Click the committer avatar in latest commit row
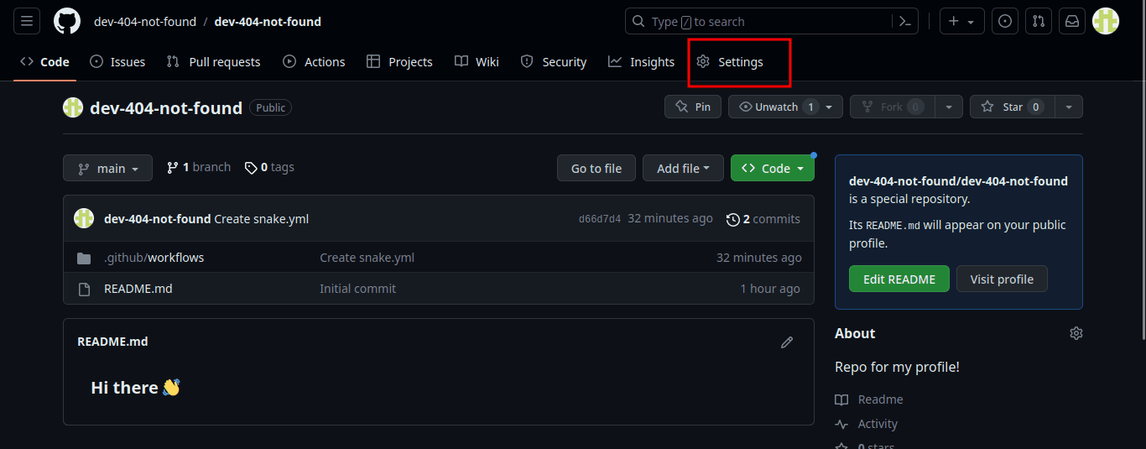The image size is (1146, 449). click(x=84, y=218)
